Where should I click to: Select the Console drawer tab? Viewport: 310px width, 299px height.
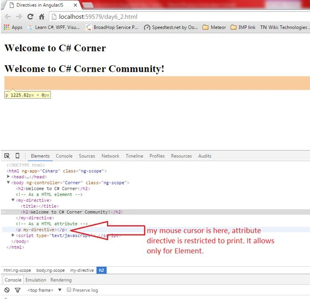click(13, 280)
